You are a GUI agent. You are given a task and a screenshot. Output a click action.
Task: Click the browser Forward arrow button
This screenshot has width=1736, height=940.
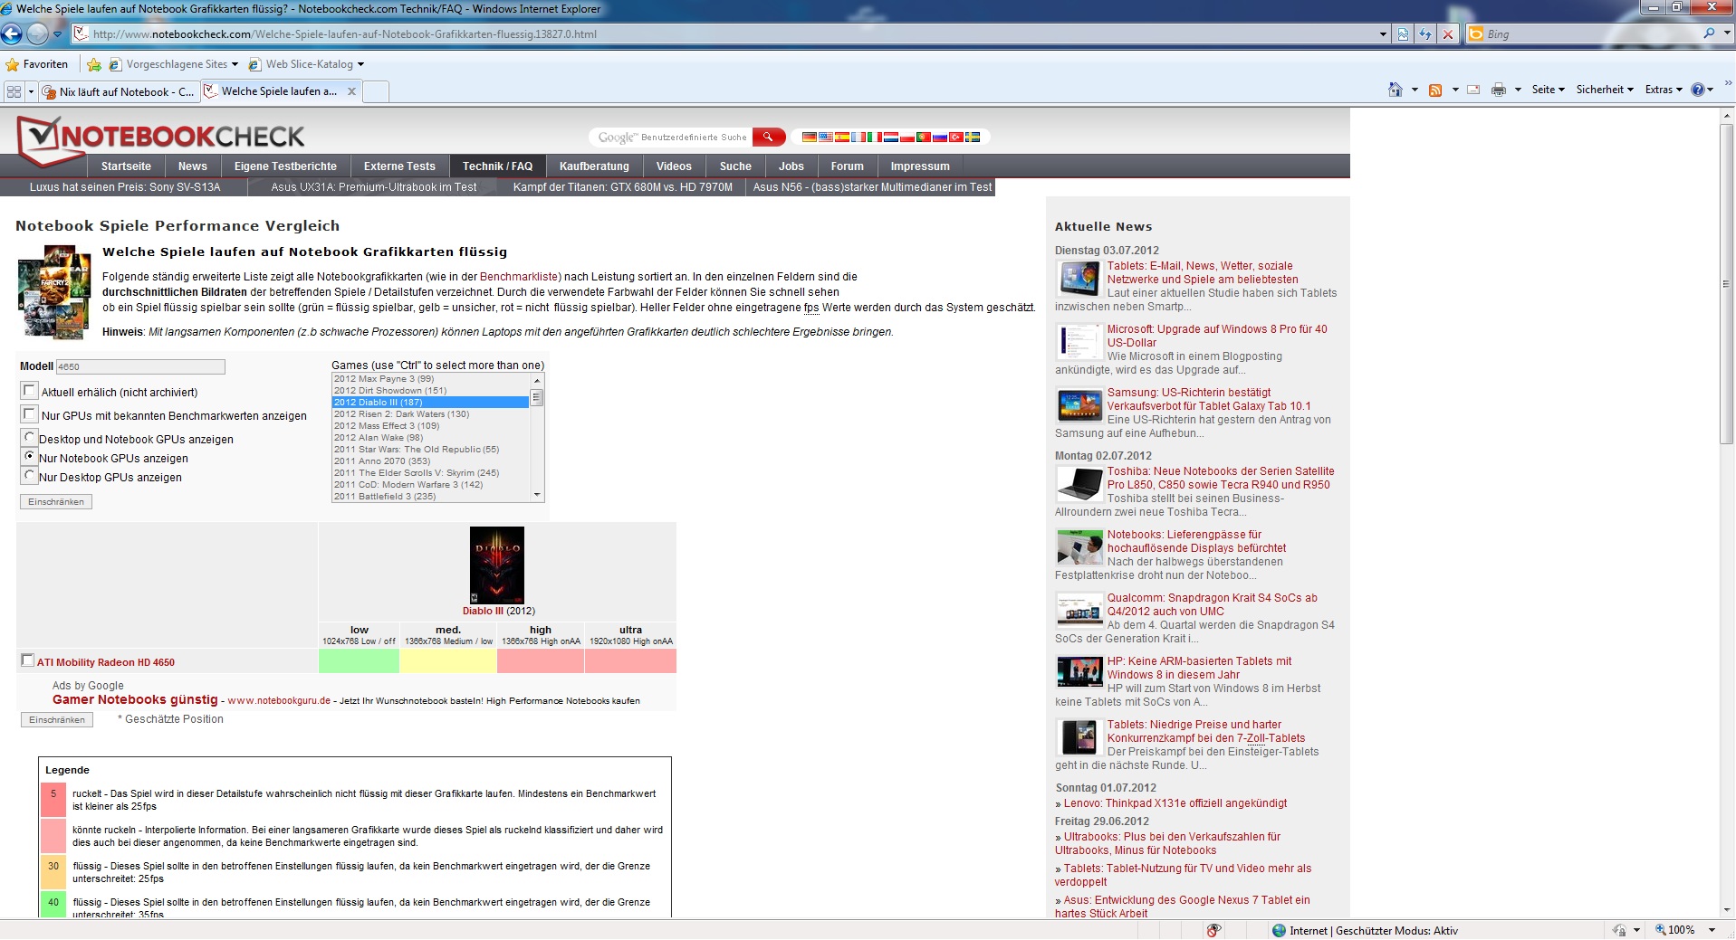coord(37,34)
